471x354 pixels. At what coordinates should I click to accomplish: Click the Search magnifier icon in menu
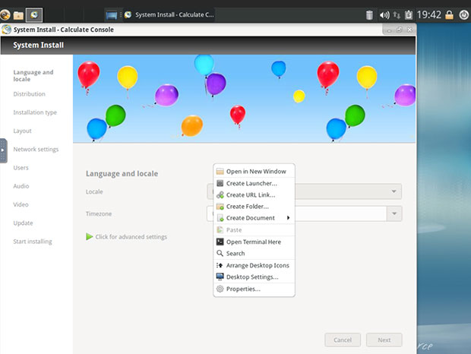(x=220, y=254)
